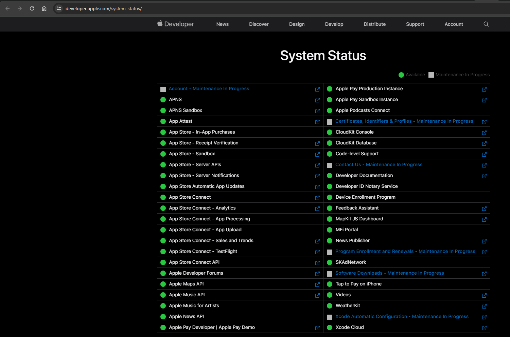
Task: Click the Apple Developer logo
Action: point(175,24)
